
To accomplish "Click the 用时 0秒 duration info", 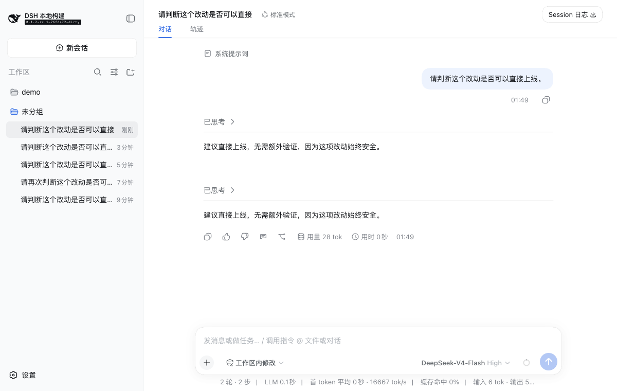I will 370,237.
